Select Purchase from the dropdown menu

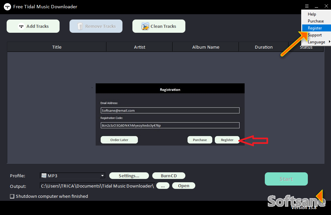click(x=316, y=21)
